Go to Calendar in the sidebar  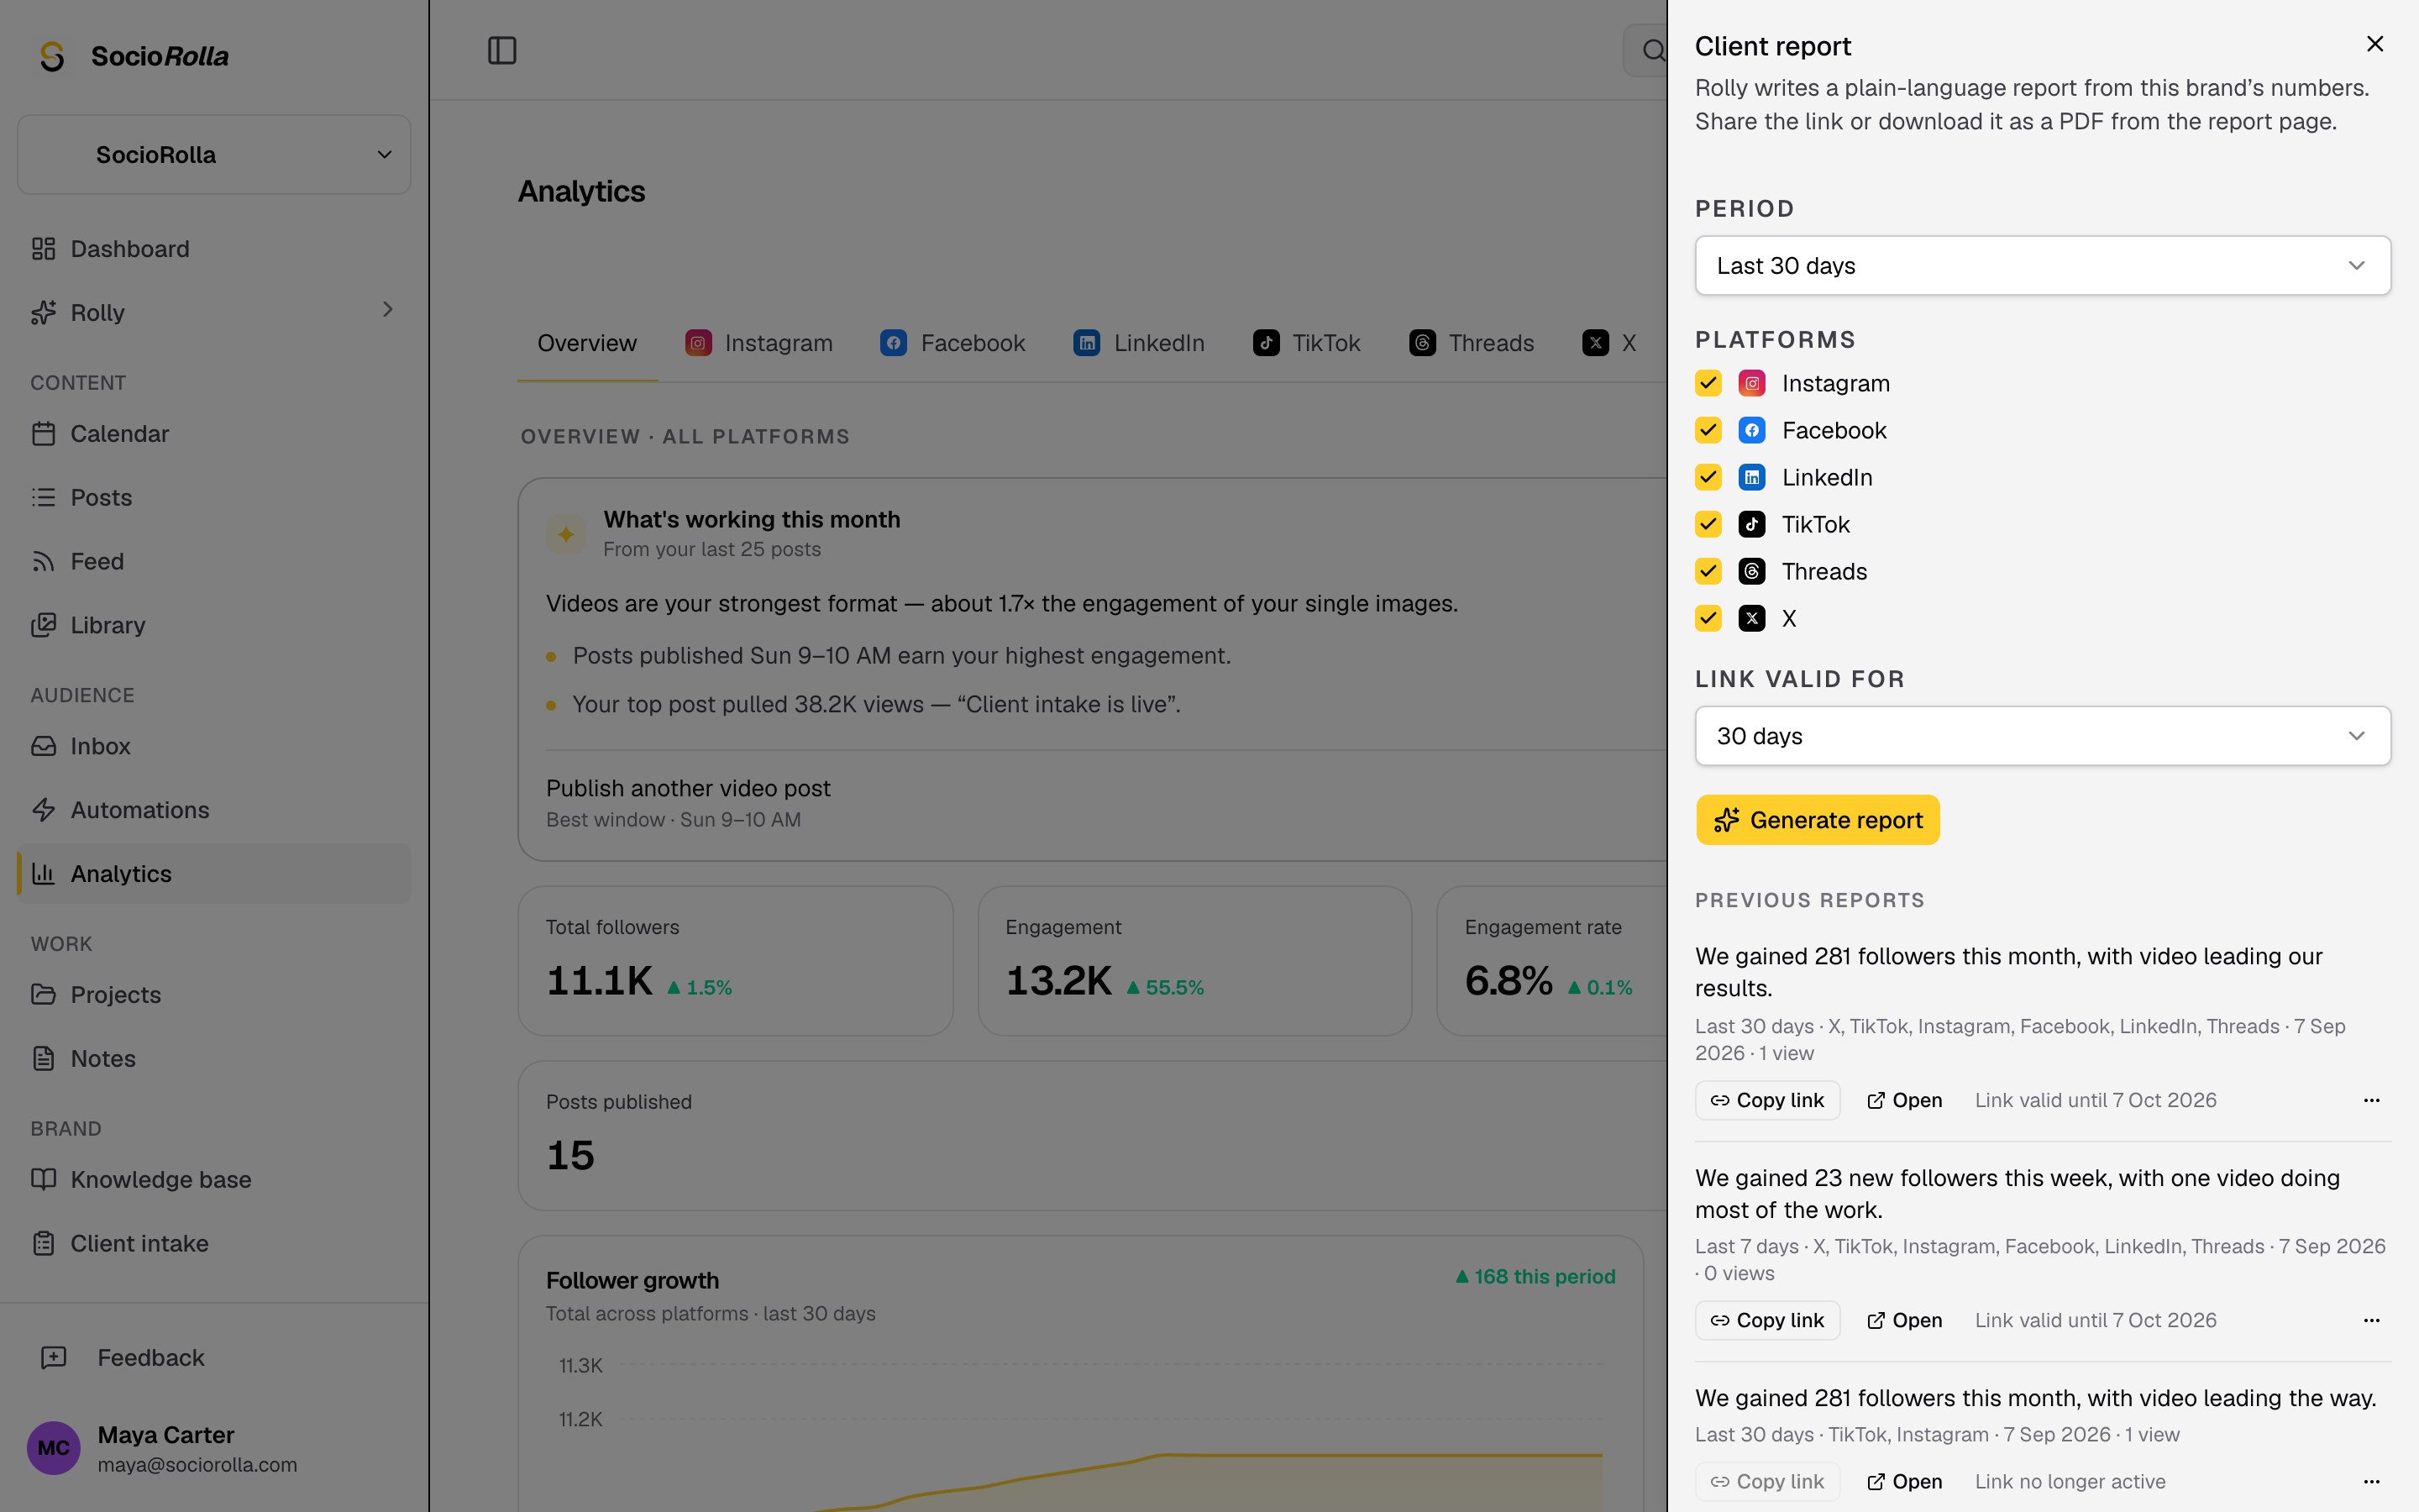[x=214, y=434]
